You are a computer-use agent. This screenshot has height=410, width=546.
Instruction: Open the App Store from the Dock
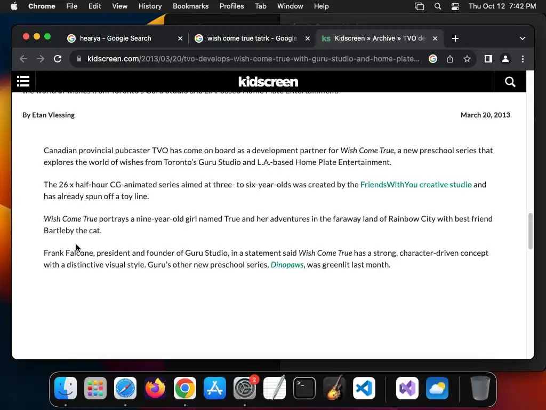coord(215,388)
